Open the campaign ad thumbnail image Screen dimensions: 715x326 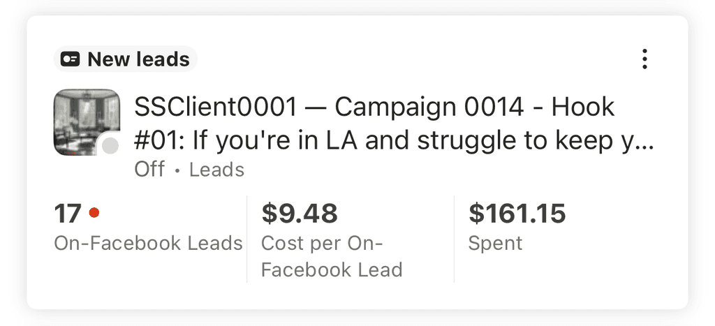85,121
